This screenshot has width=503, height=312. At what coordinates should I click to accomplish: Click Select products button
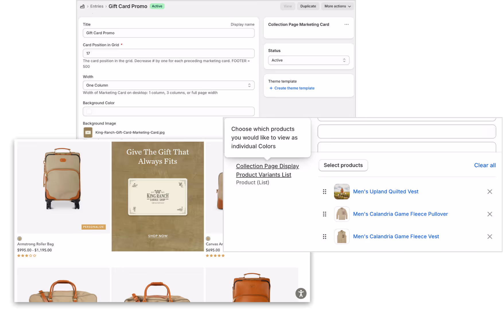click(x=343, y=165)
